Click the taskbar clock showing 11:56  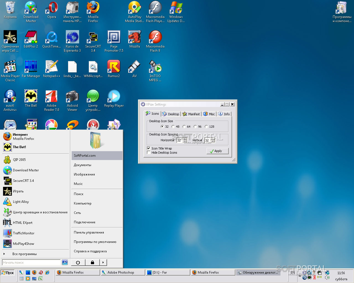(x=341, y=273)
